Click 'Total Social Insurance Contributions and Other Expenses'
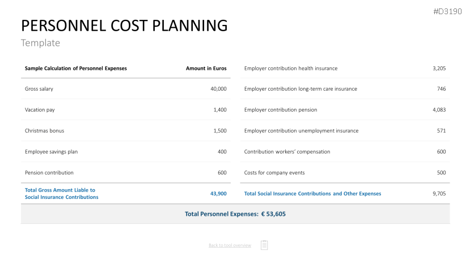The image size is (470, 264). (x=312, y=194)
